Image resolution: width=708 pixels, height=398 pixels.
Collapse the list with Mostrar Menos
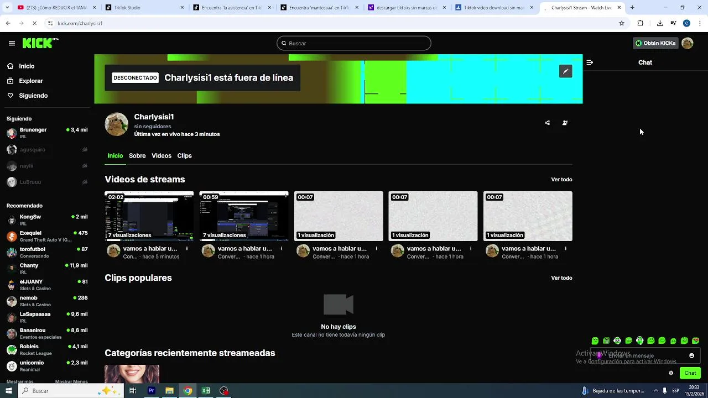(x=71, y=381)
